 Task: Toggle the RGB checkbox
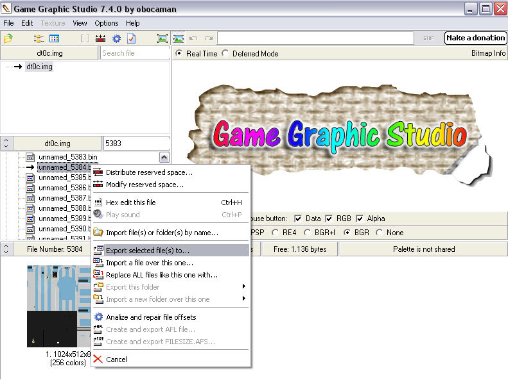coord(329,219)
